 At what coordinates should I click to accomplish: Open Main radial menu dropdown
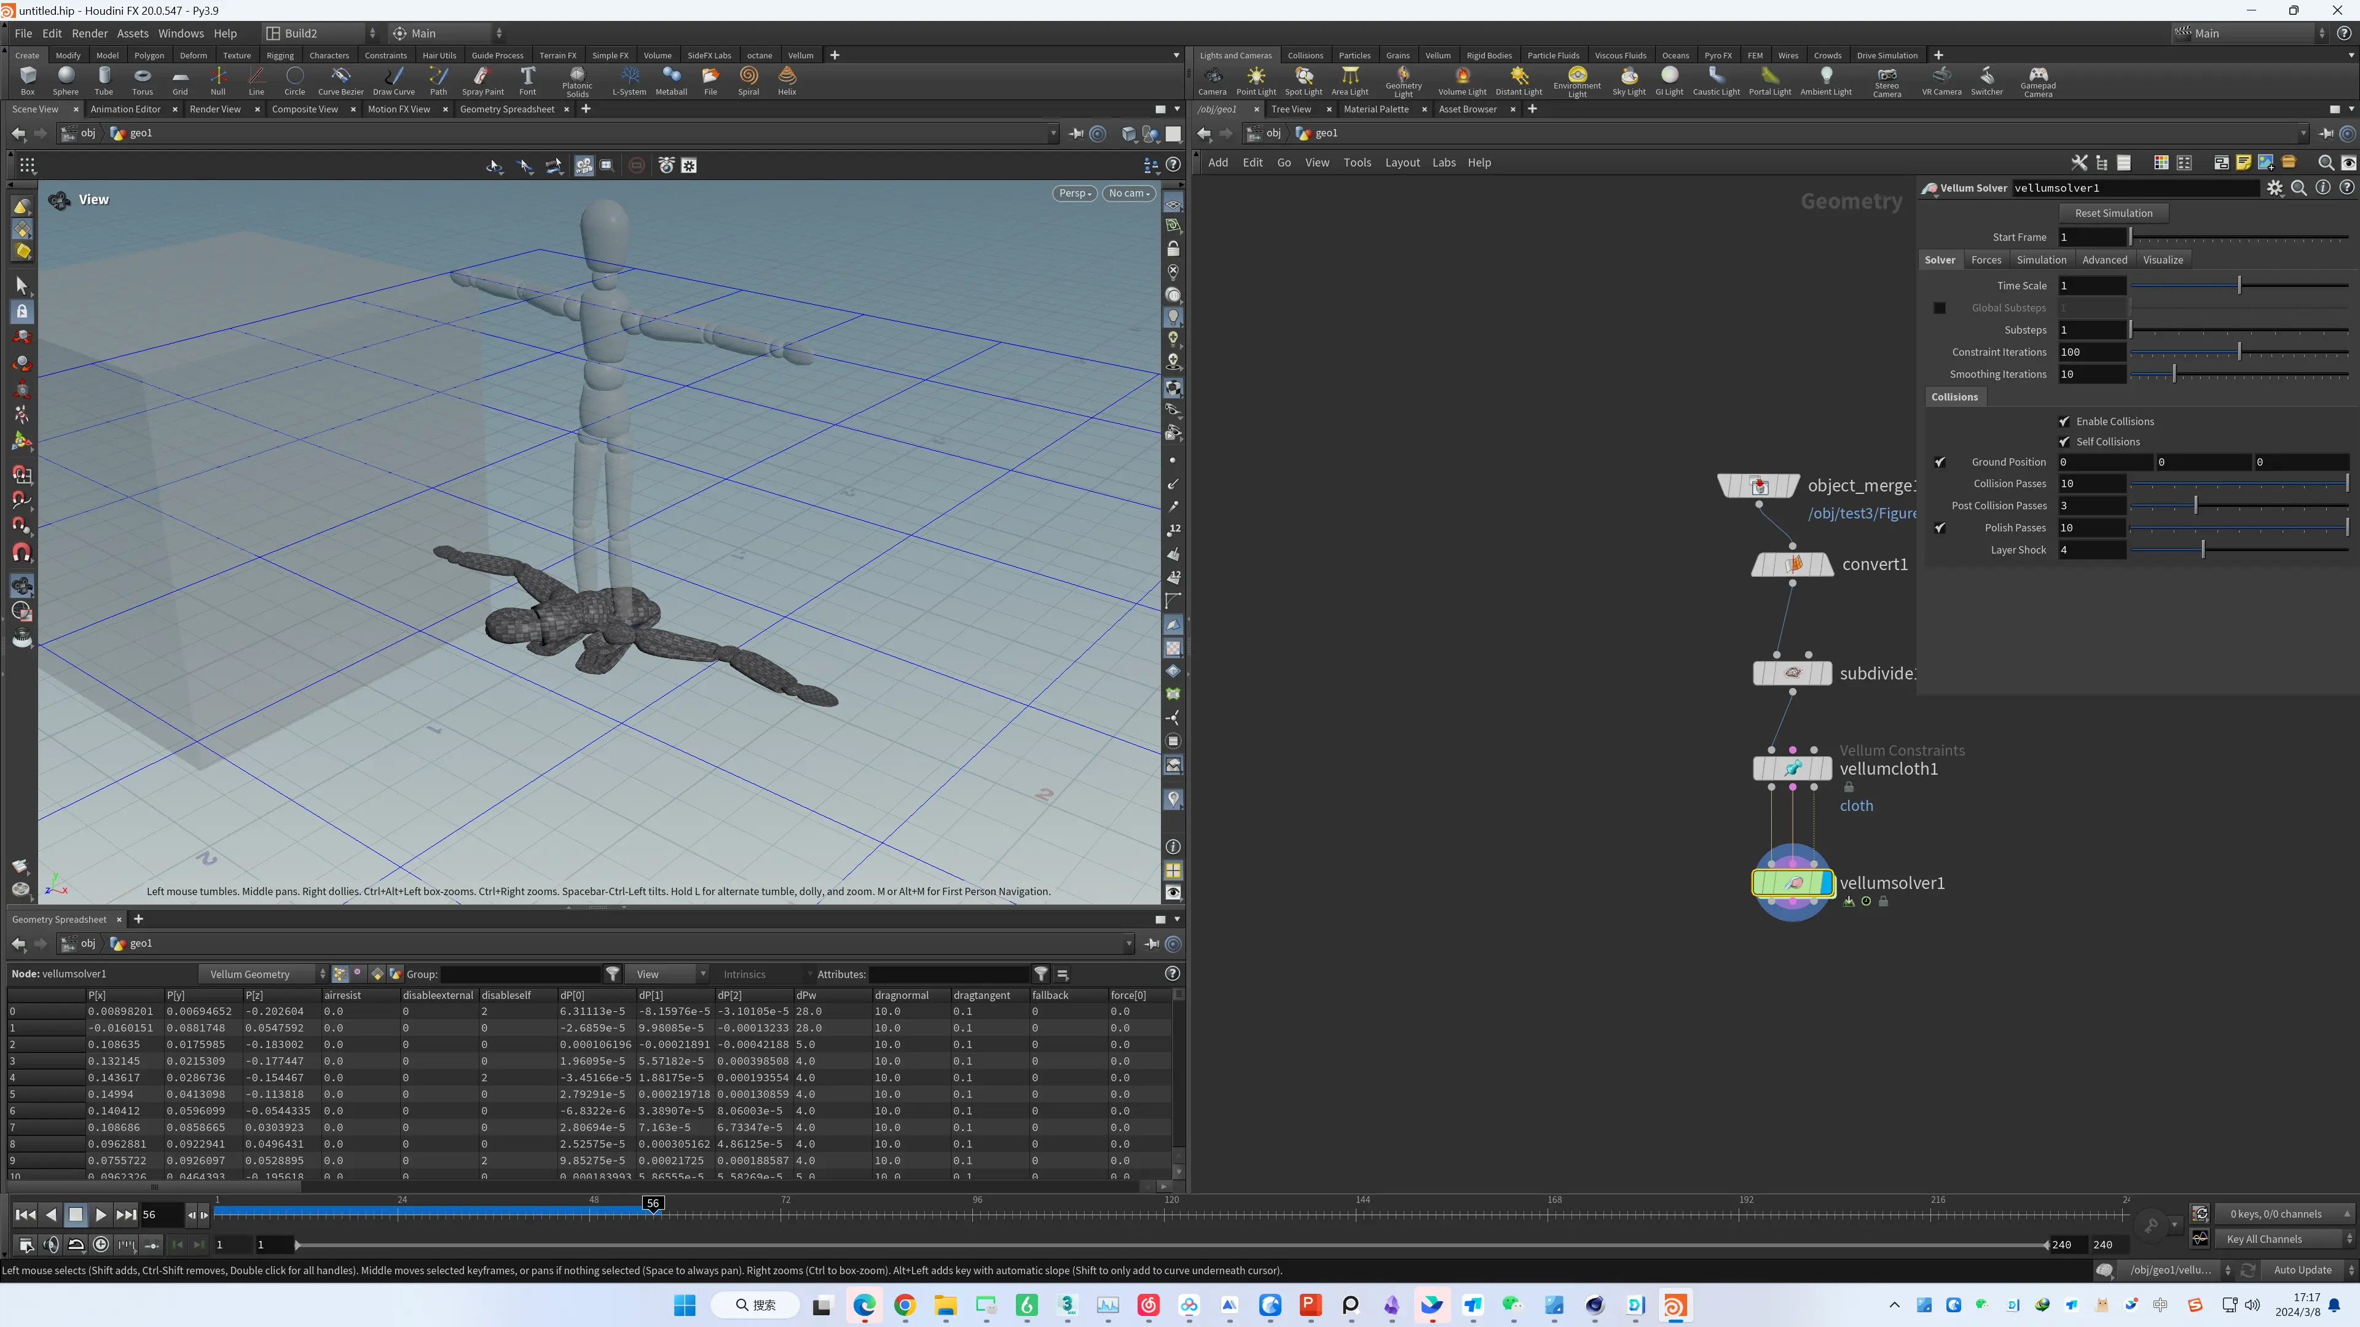pyautogui.click(x=446, y=33)
